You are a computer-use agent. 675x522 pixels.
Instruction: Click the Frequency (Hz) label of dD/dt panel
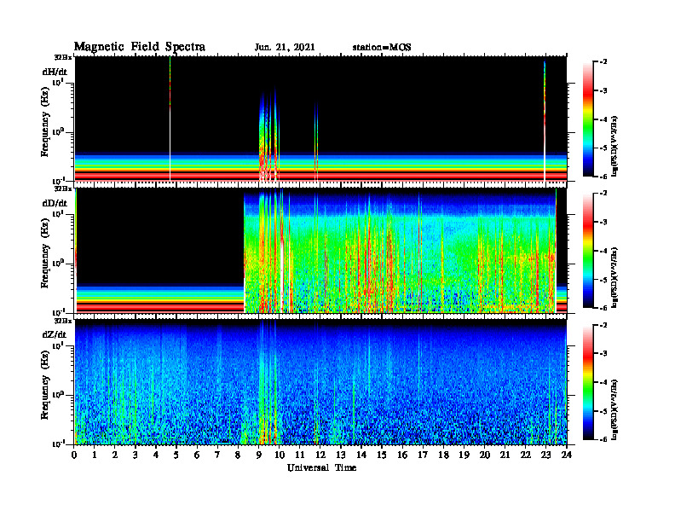[x=45, y=253]
